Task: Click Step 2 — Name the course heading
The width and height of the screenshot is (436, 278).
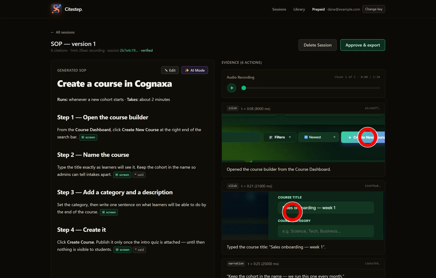Action: click(x=93, y=155)
